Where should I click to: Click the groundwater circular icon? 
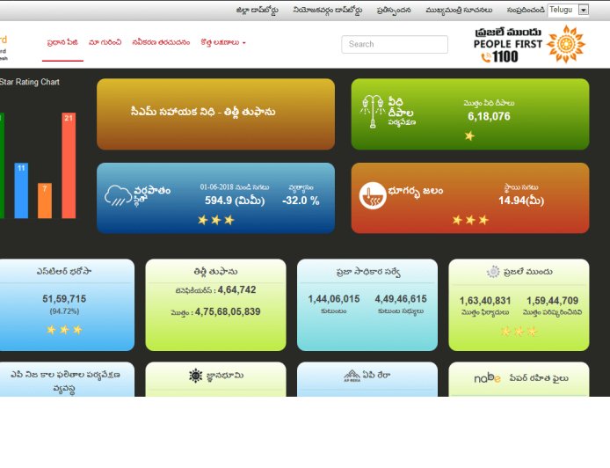pos(374,194)
